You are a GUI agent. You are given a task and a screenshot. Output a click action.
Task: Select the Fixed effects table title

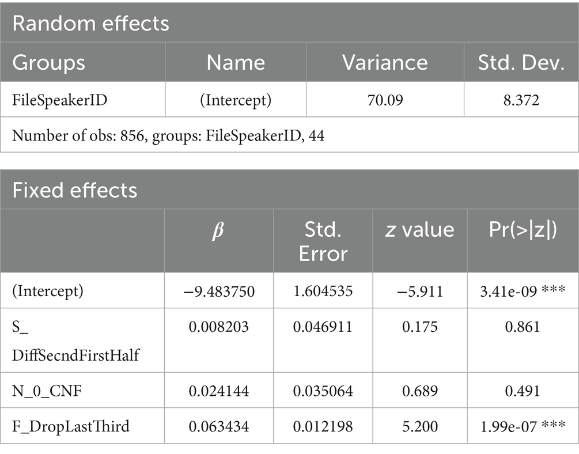click(x=75, y=190)
